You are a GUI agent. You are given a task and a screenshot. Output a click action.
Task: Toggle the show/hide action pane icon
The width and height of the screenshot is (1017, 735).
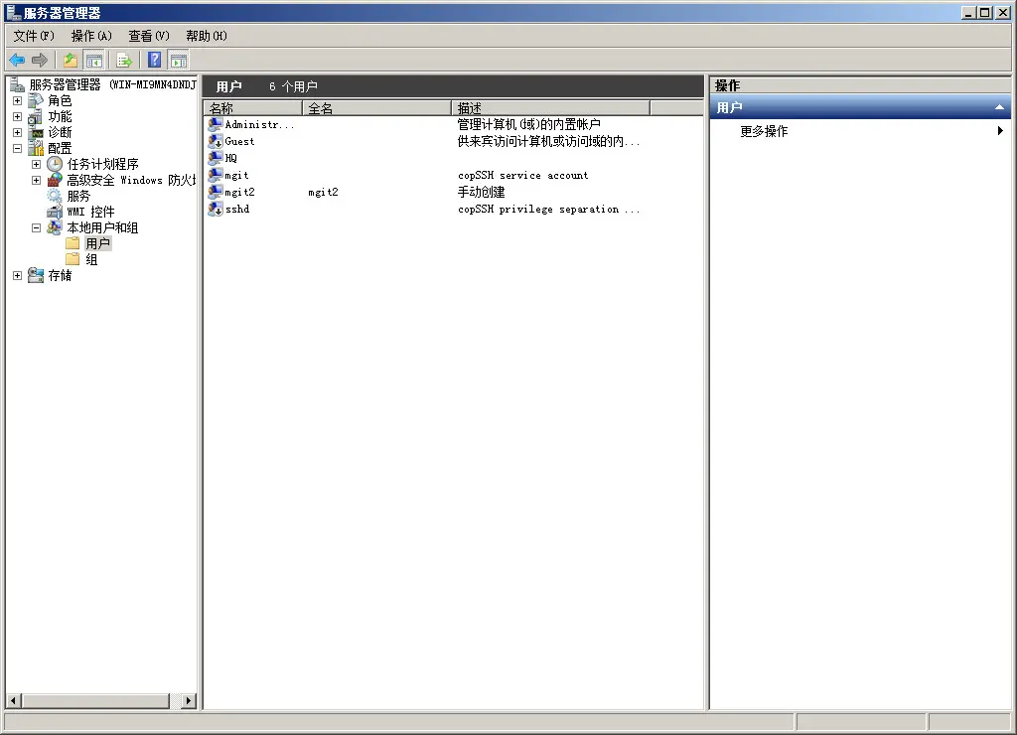pyautogui.click(x=179, y=61)
